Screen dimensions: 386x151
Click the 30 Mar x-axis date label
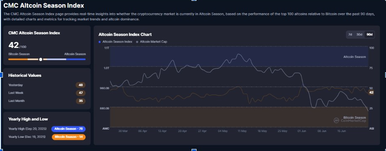[x=123, y=131]
